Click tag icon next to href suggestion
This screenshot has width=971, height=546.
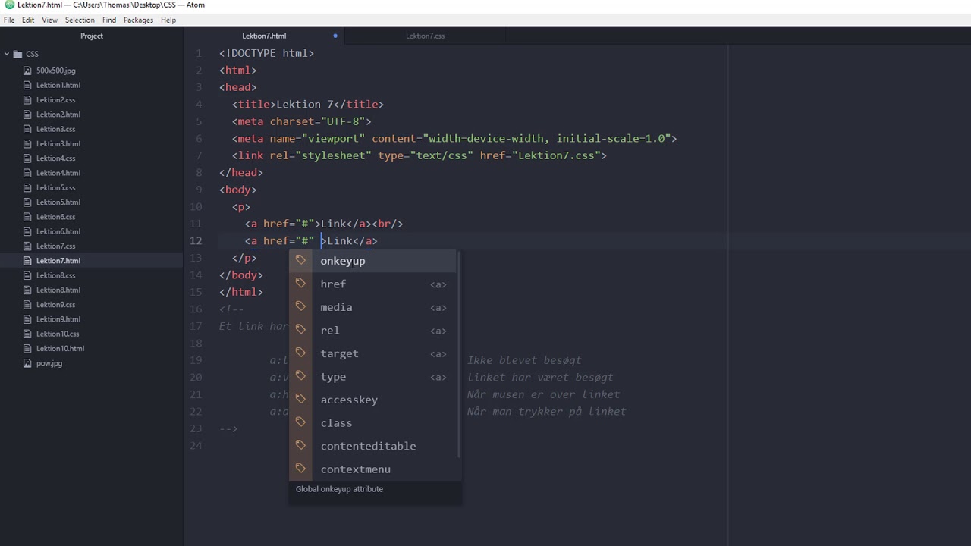pos(301,284)
